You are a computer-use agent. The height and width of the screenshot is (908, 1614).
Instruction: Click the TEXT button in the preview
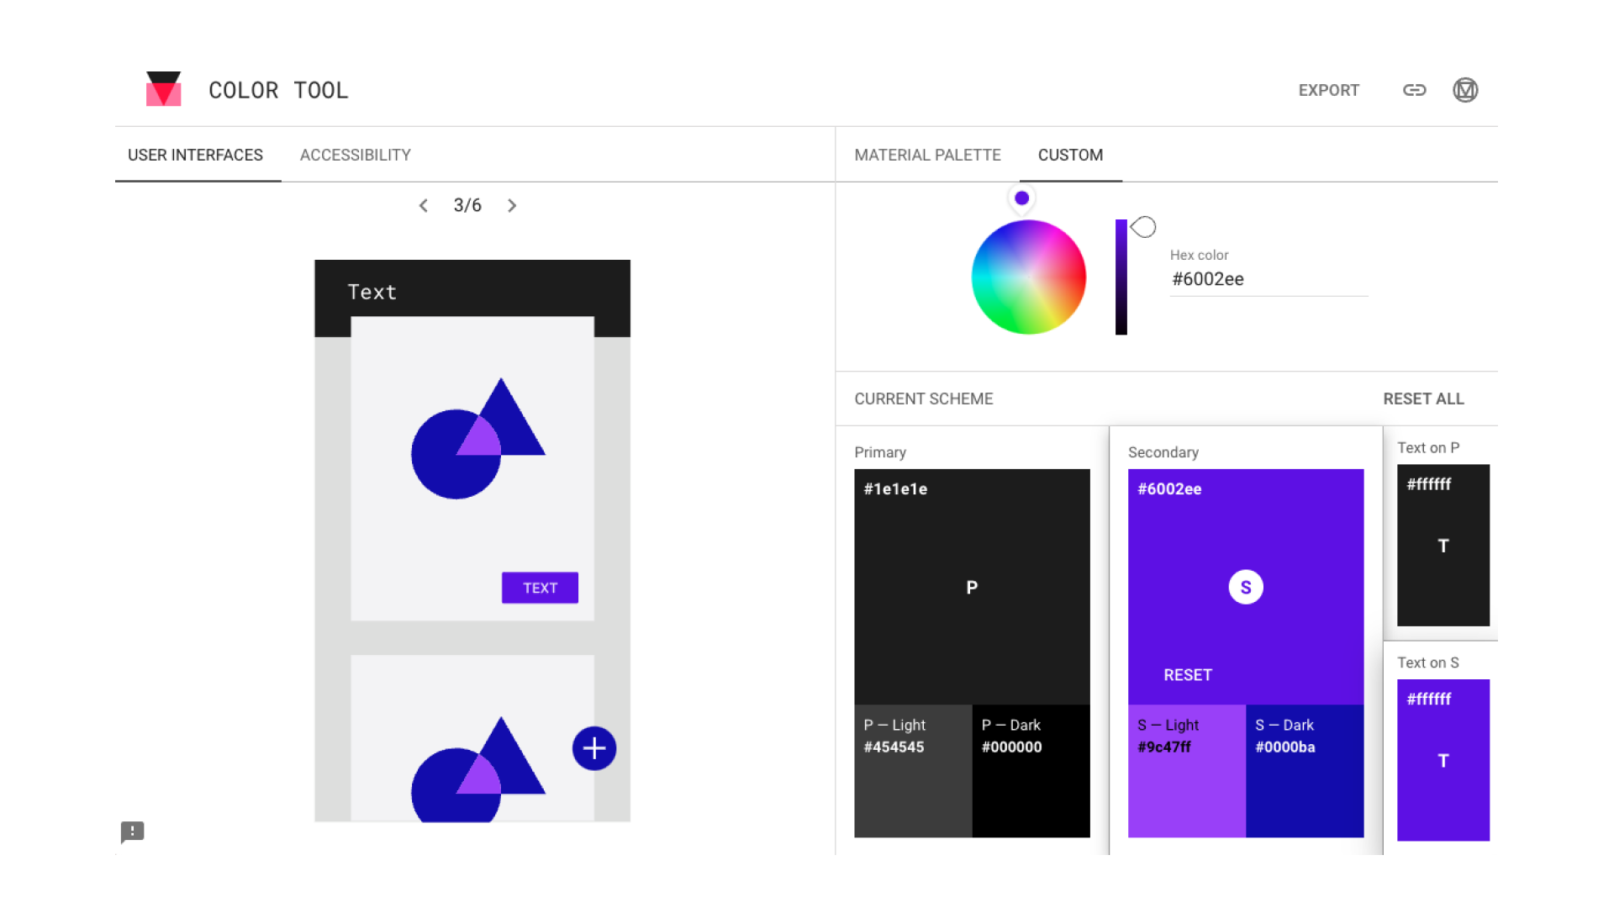[x=540, y=588]
